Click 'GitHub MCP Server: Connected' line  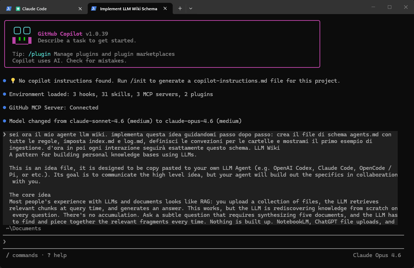(53, 107)
